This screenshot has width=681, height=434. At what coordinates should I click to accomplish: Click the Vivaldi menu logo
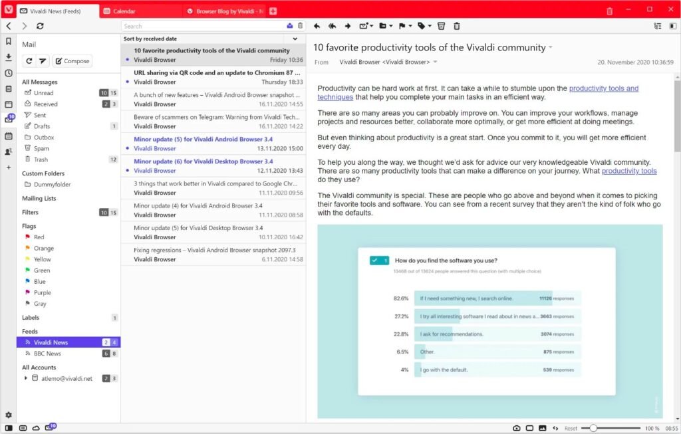tap(9, 10)
